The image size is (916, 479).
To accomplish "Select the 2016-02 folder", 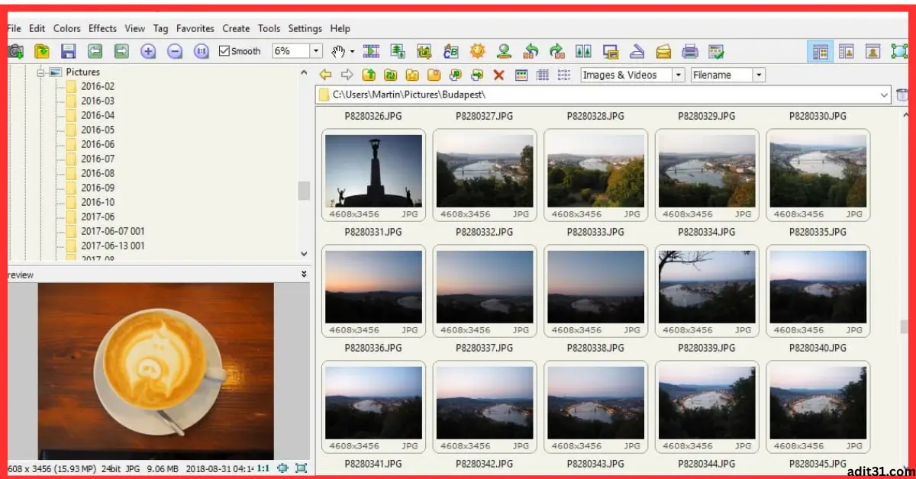I will 98,86.
